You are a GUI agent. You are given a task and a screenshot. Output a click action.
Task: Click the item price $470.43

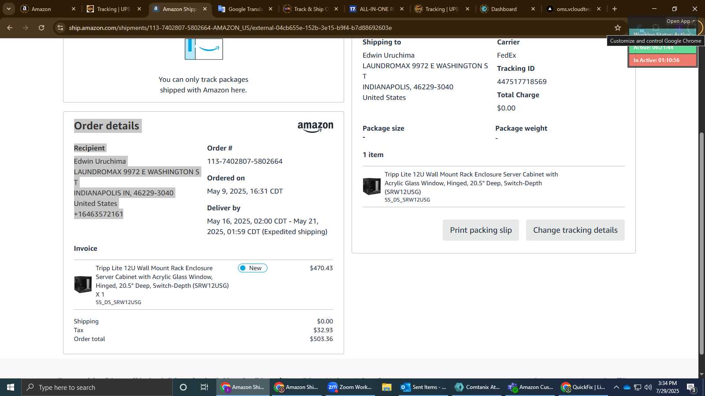[321, 268]
